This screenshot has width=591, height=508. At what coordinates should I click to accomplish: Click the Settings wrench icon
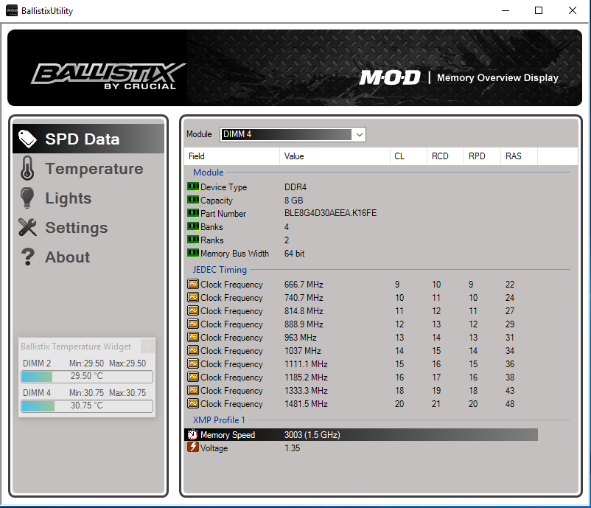coord(27,227)
